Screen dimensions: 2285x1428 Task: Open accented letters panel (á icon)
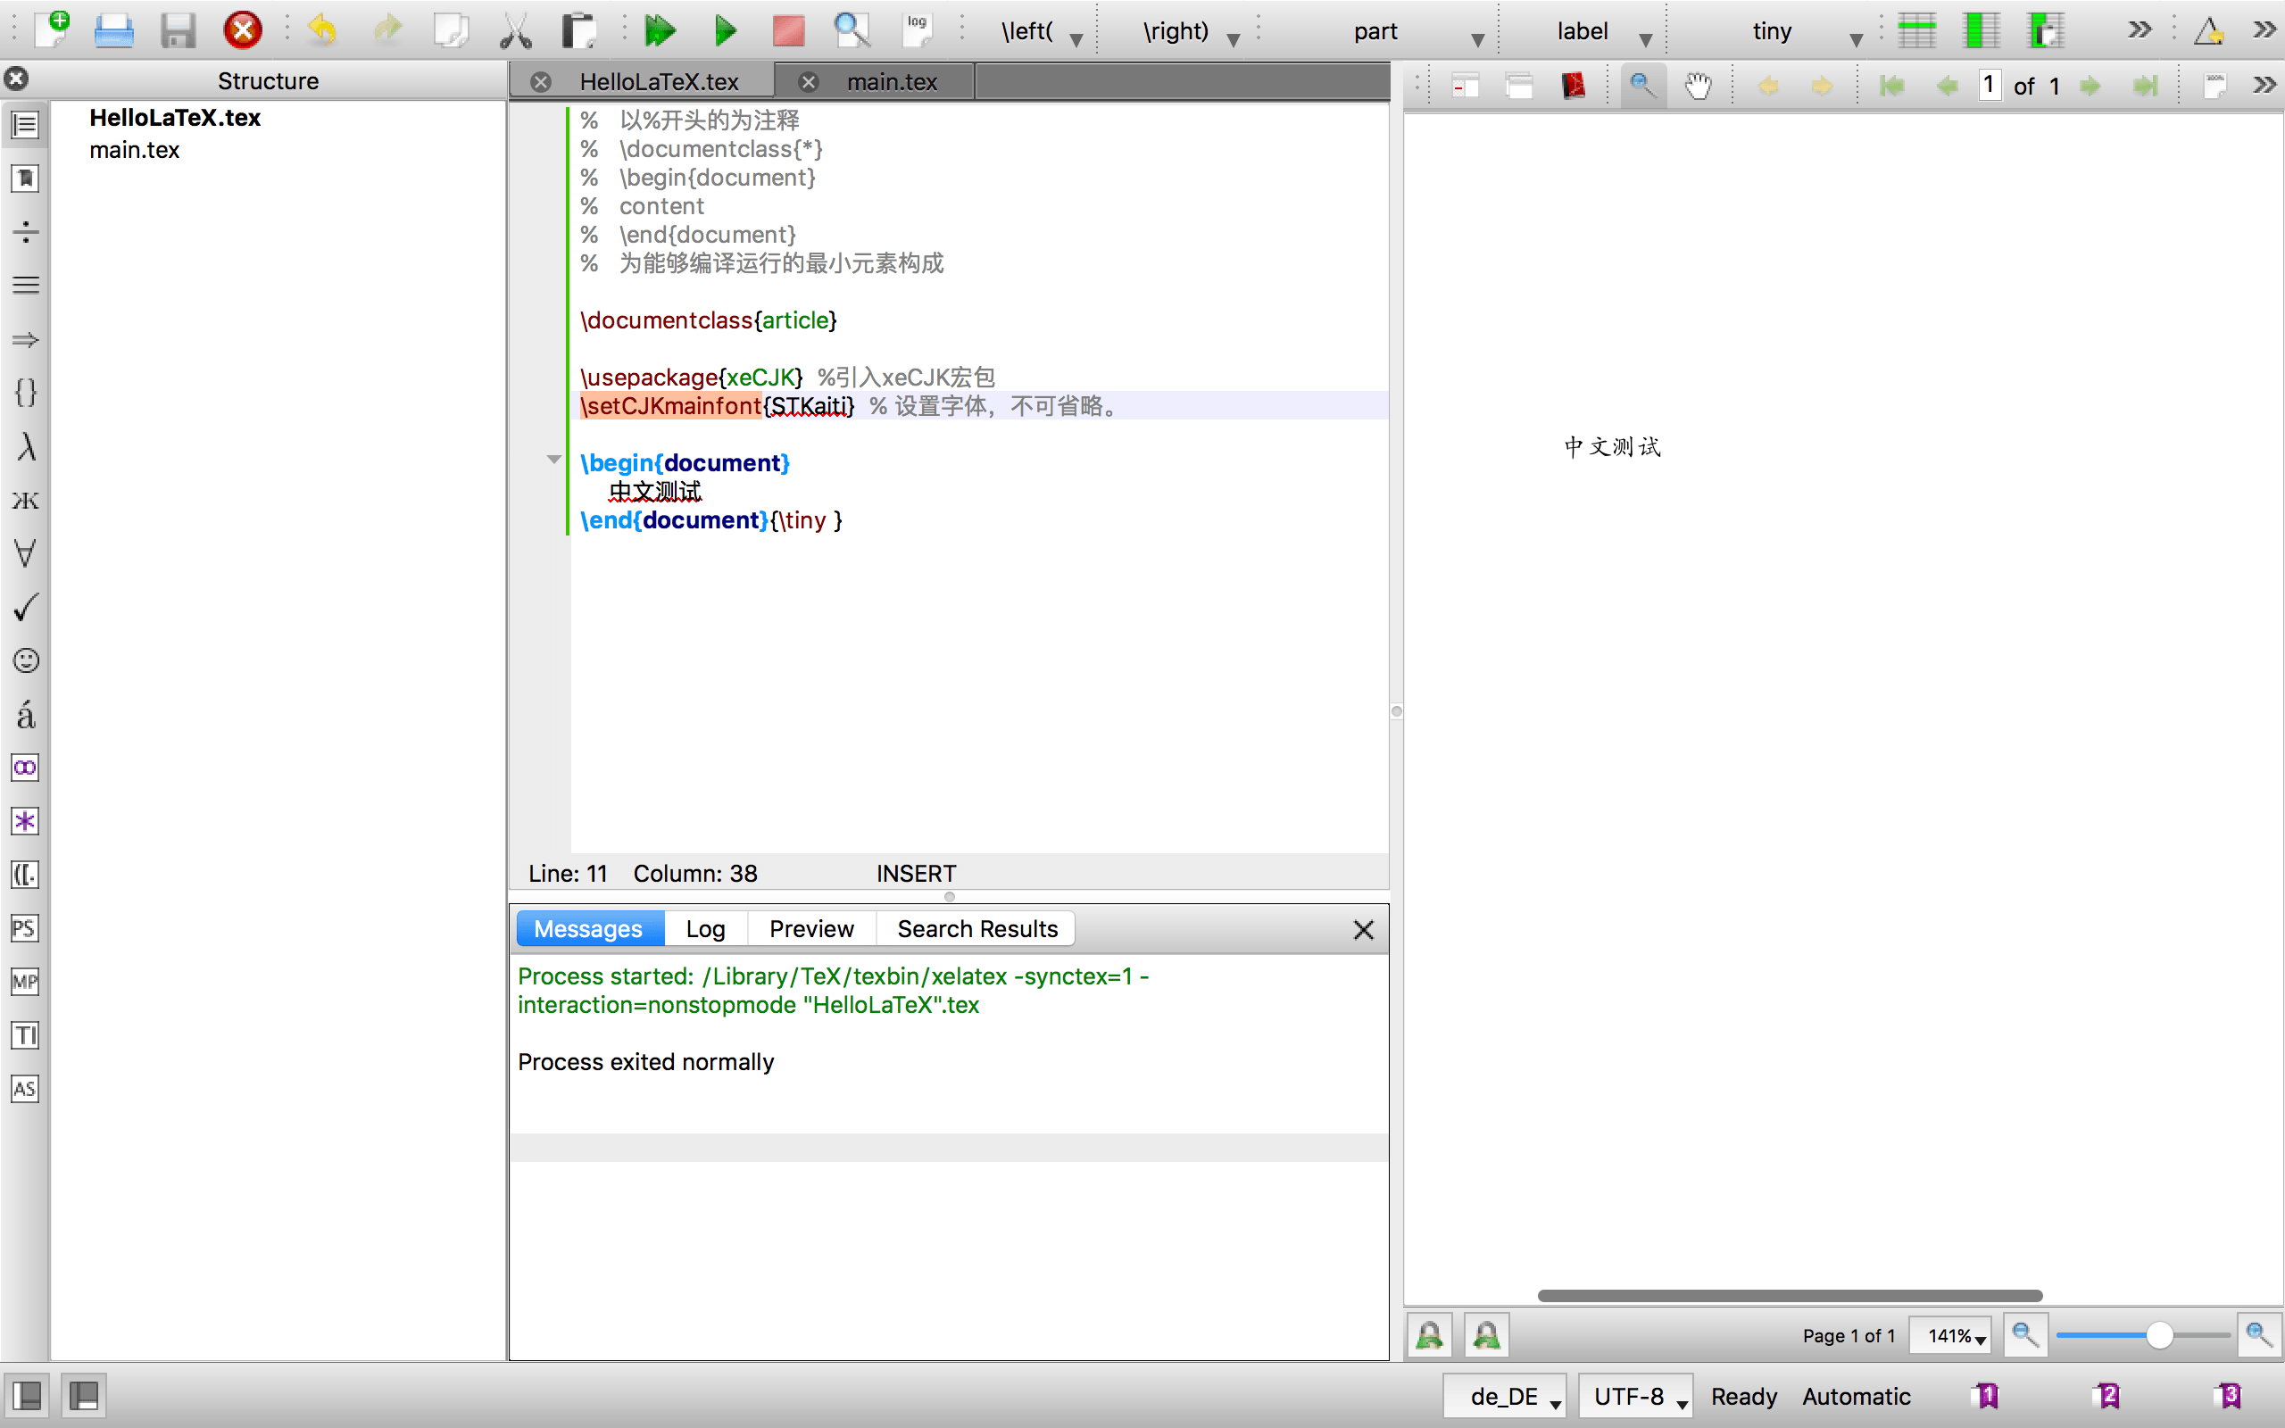pyautogui.click(x=26, y=714)
